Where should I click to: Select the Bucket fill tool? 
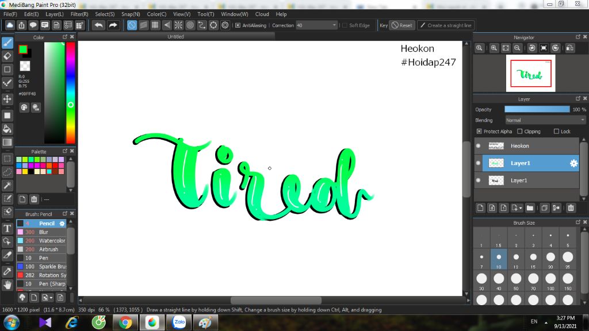7,129
